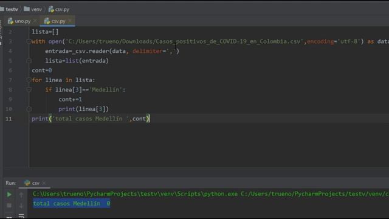Click csv.py in the breadcrumb bar
389x219 pixels.
[59, 10]
